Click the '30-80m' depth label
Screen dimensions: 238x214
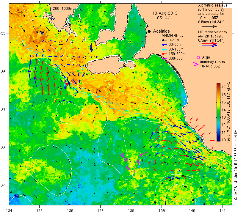pos(175,45)
